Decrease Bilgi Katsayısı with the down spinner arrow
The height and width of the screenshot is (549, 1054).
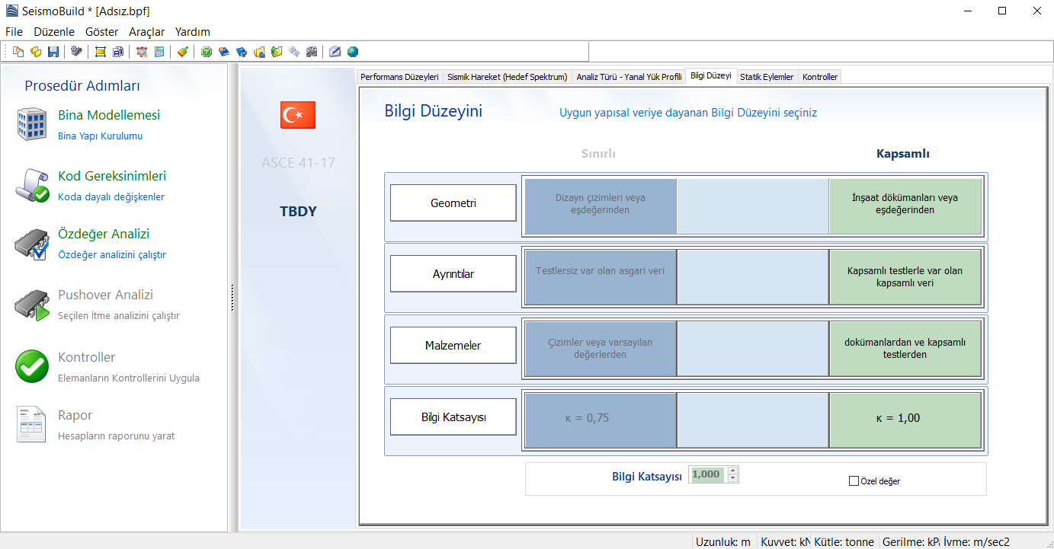(732, 478)
